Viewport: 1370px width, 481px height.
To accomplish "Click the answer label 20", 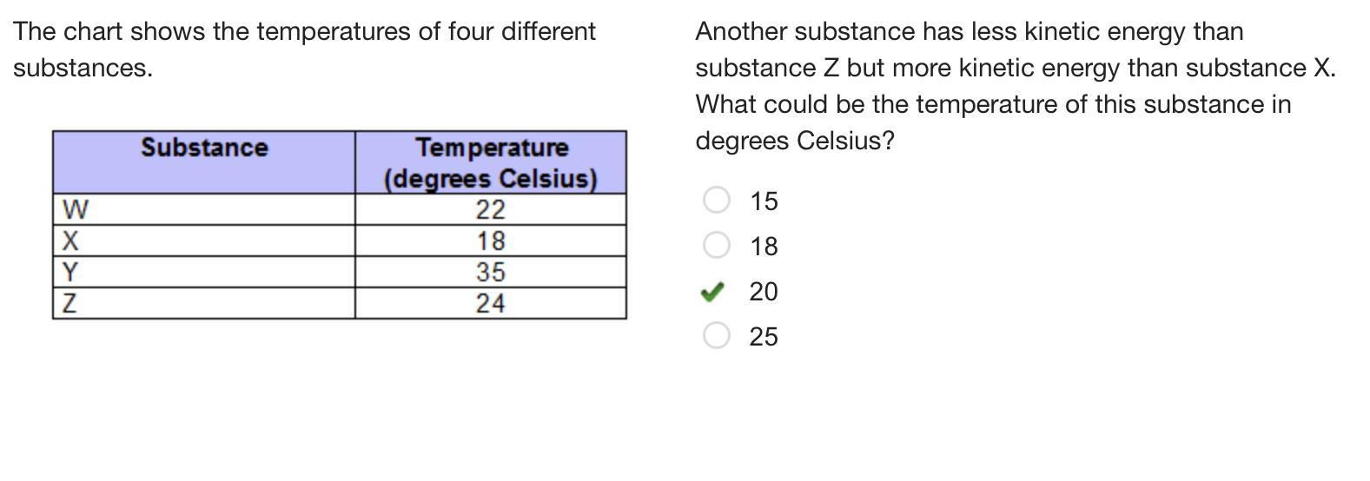I will (764, 292).
